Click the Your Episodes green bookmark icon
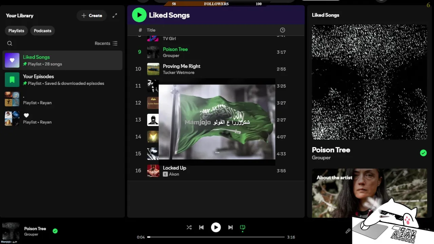This screenshot has width=434, height=244. click(12, 80)
